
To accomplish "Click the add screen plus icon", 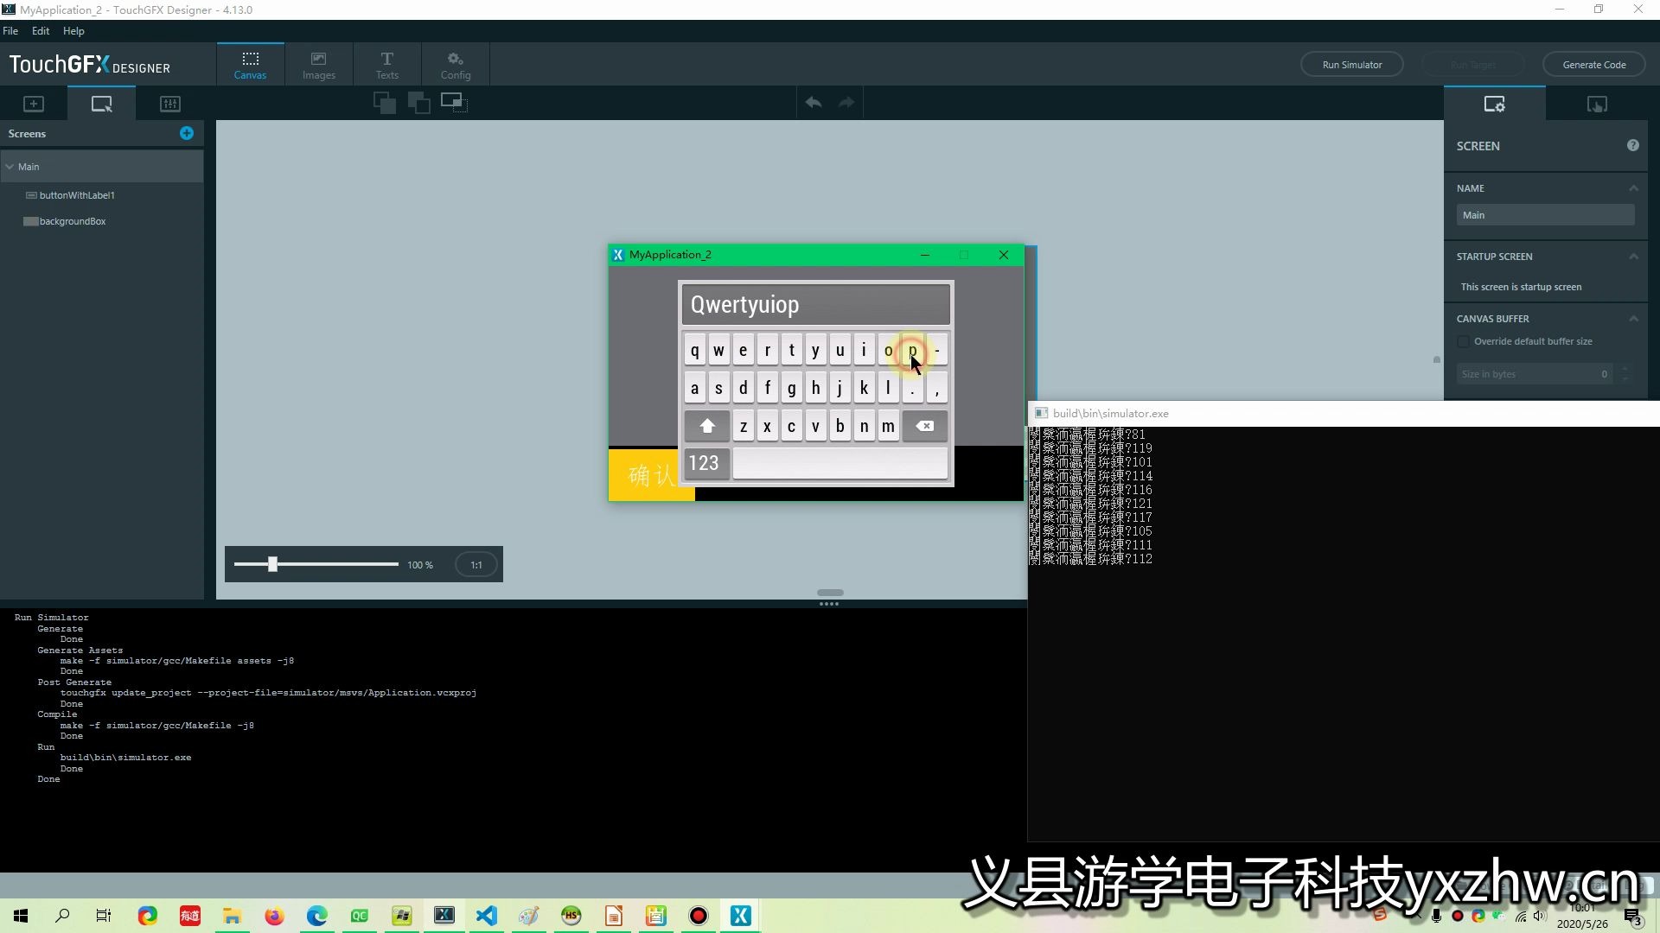I will pos(187,133).
